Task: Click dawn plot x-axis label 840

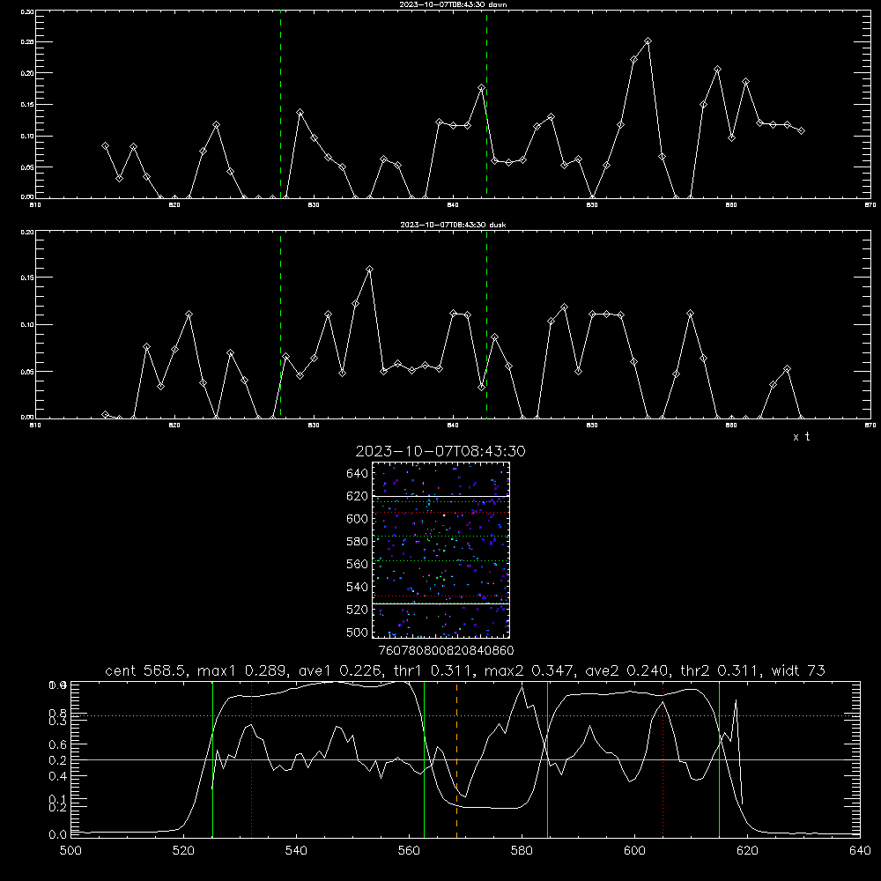Action: 453,205
